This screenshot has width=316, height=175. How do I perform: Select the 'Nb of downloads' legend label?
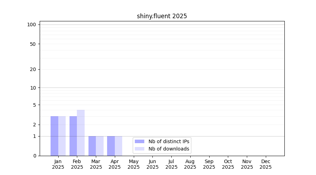click(x=169, y=149)
